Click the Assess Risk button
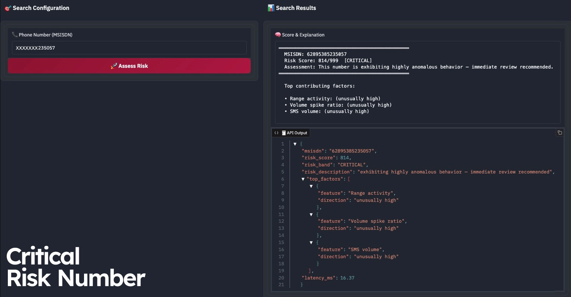The image size is (571, 297). tap(129, 66)
